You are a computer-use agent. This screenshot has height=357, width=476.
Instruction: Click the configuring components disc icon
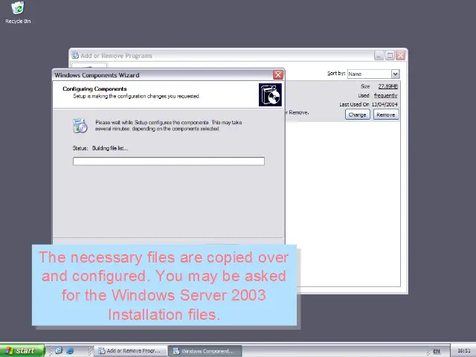80,126
